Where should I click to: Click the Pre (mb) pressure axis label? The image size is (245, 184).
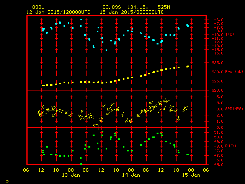point(234,72)
